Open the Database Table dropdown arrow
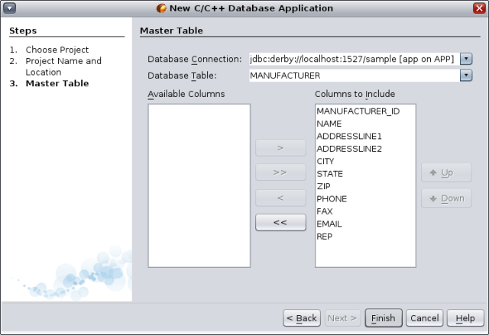 [466, 75]
